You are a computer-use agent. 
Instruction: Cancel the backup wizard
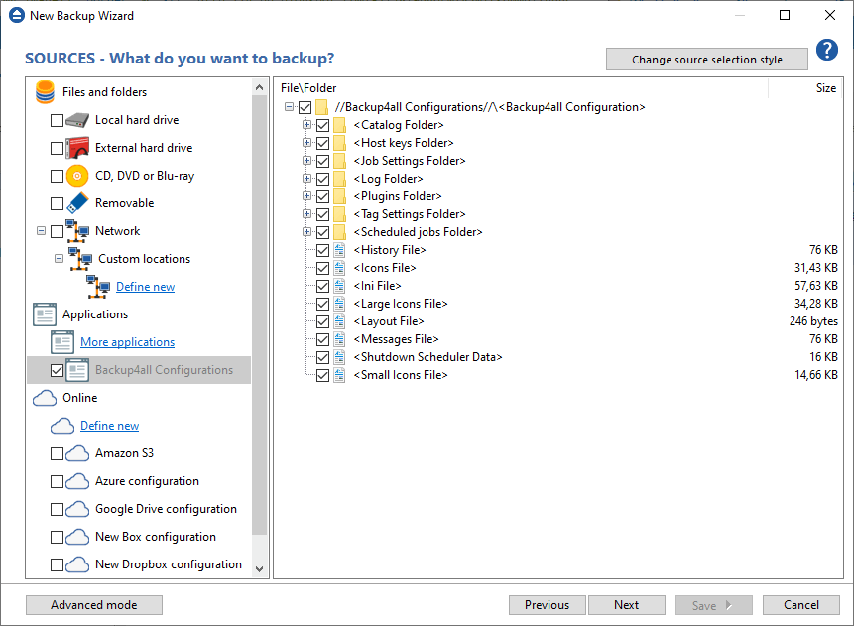tap(801, 605)
